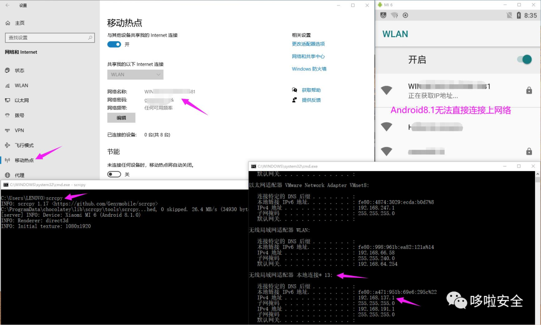Click the cmd icon in ipconfig console title
The image size is (541, 325).
point(253,166)
